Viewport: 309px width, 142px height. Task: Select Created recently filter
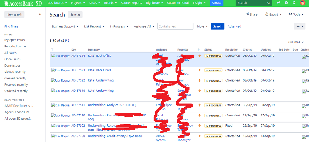click(15, 78)
